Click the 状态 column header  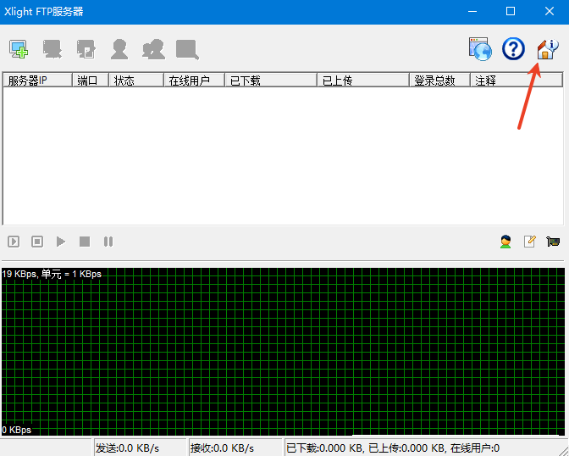tap(136, 81)
